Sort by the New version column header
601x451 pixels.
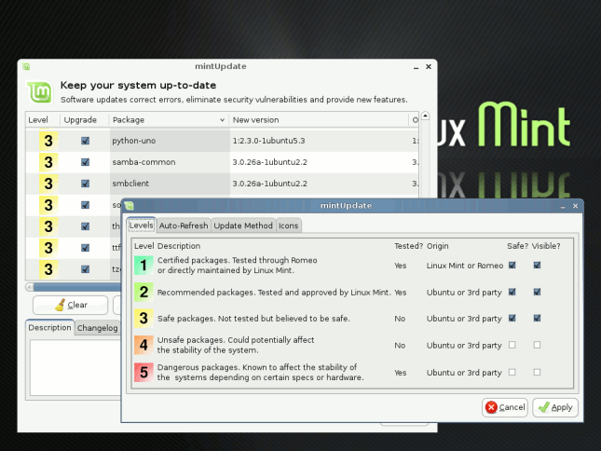pyautogui.click(x=319, y=120)
